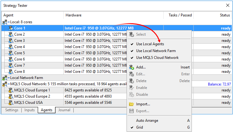
Task: Toggle Use MQL5 Cloud Network option
Action: (159, 58)
